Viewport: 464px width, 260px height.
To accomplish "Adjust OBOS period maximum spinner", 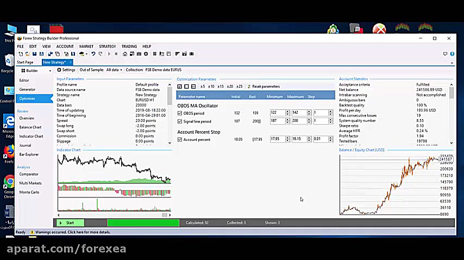I will click(x=309, y=113).
